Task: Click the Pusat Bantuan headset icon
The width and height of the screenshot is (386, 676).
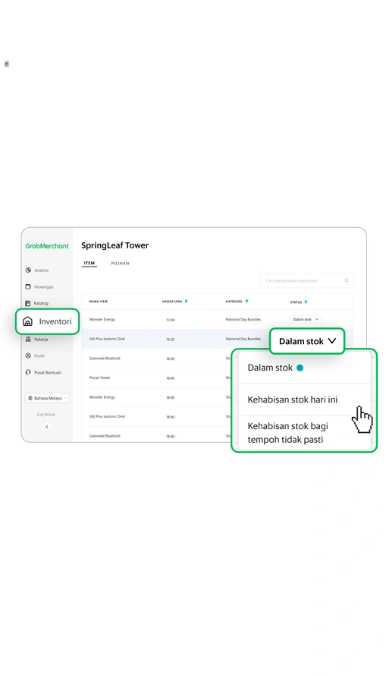Action: (28, 372)
